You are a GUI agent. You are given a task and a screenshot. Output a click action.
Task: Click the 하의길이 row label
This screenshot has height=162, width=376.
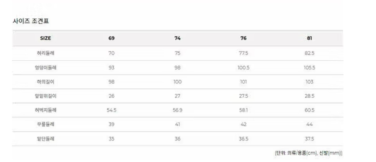[x=45, y=82]
